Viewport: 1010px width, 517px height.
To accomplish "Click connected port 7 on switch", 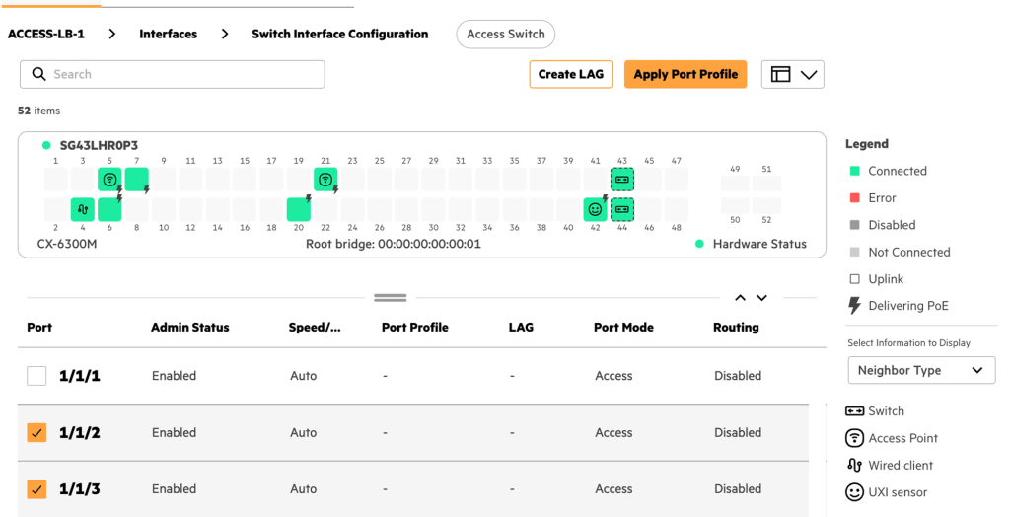I will [x=137, y=180].
